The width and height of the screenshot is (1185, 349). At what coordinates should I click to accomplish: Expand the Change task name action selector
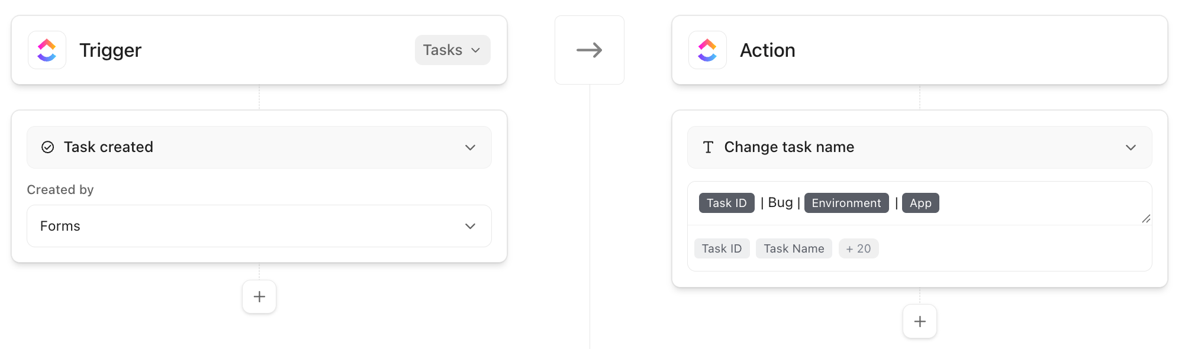[x=1132, y=147]
